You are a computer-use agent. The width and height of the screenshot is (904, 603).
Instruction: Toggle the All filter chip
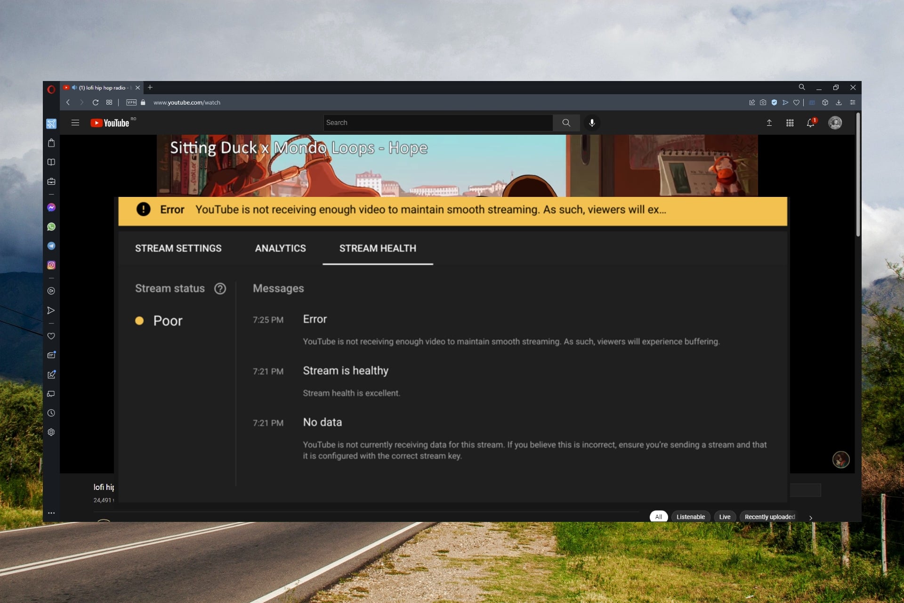point(658,516)
